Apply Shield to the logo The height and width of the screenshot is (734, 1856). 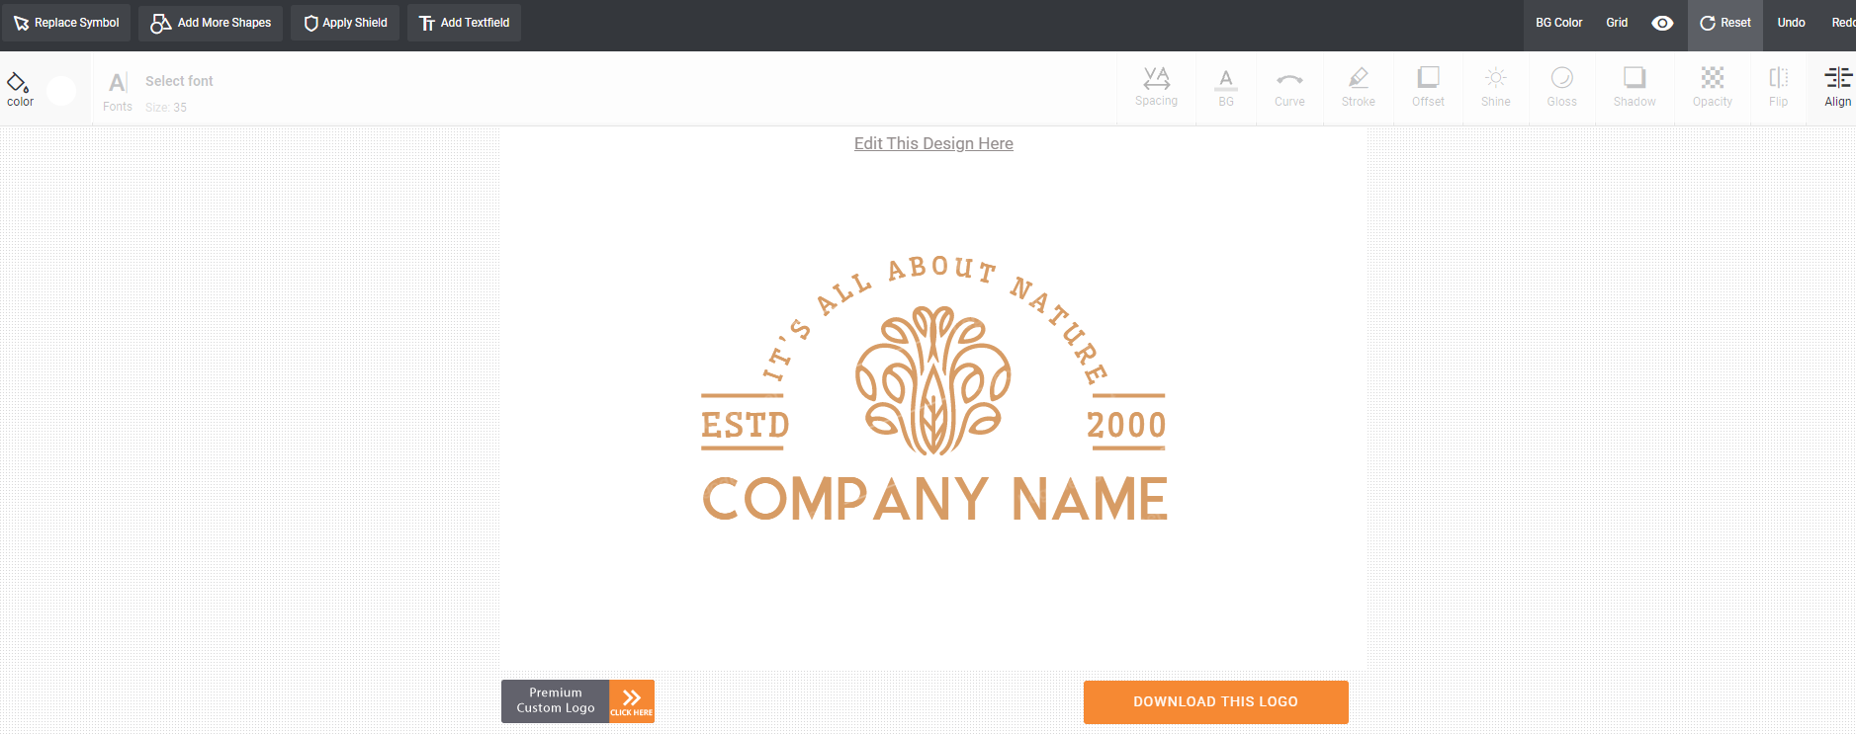point(345,23)
